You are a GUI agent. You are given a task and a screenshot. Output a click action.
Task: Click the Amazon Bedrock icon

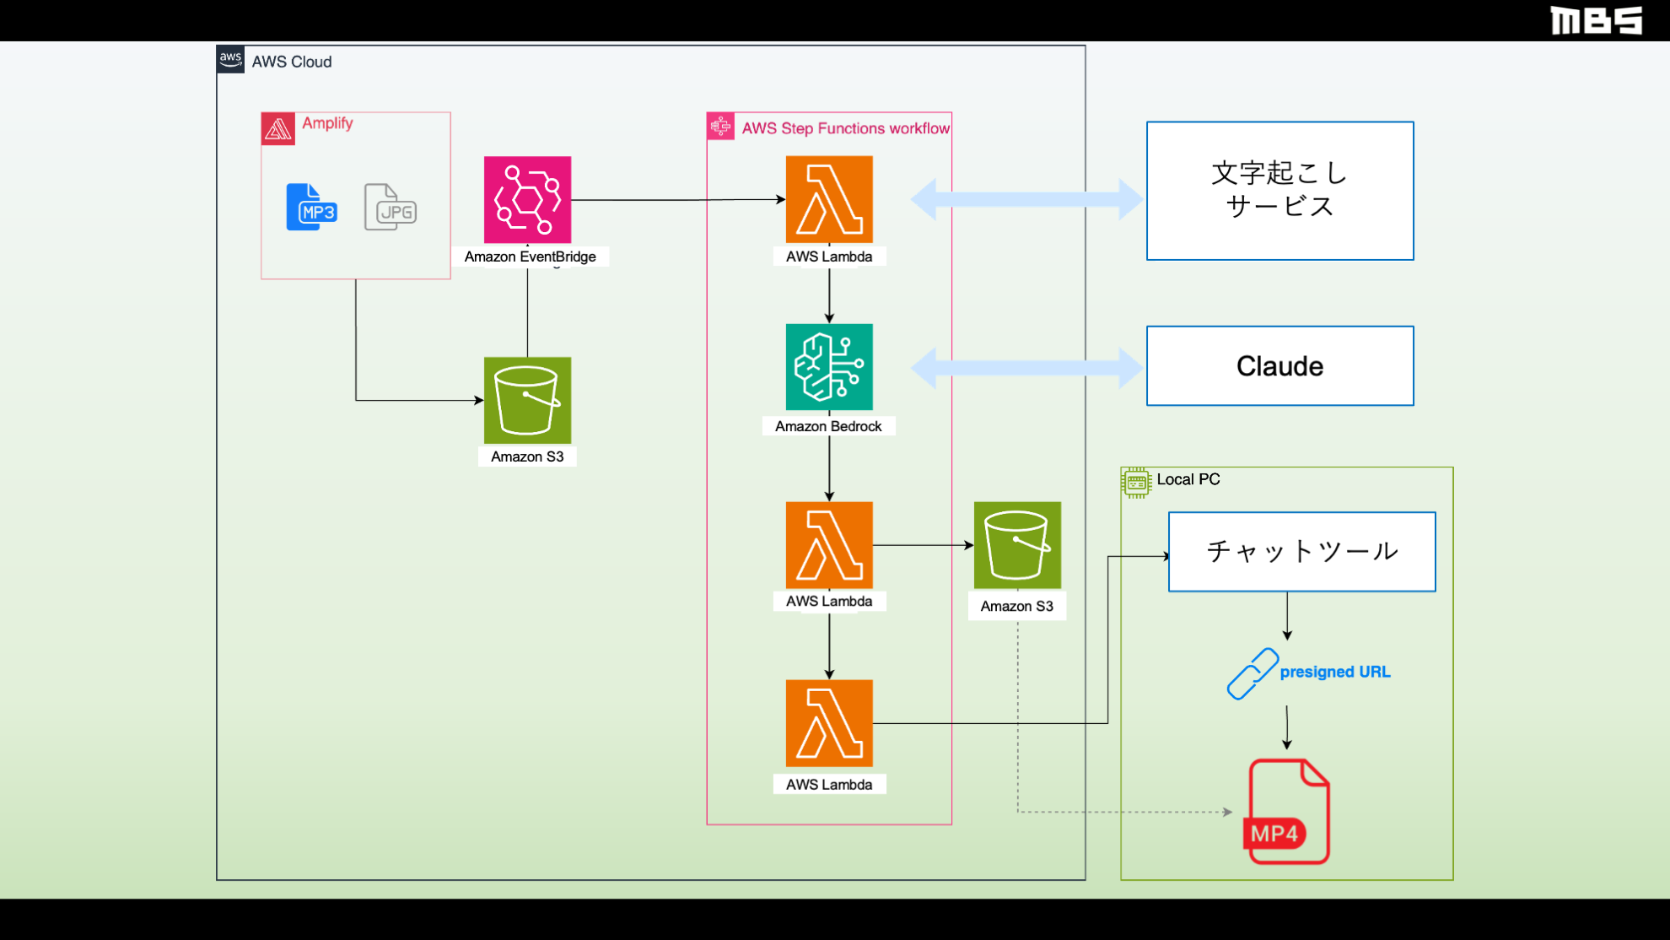829,367
